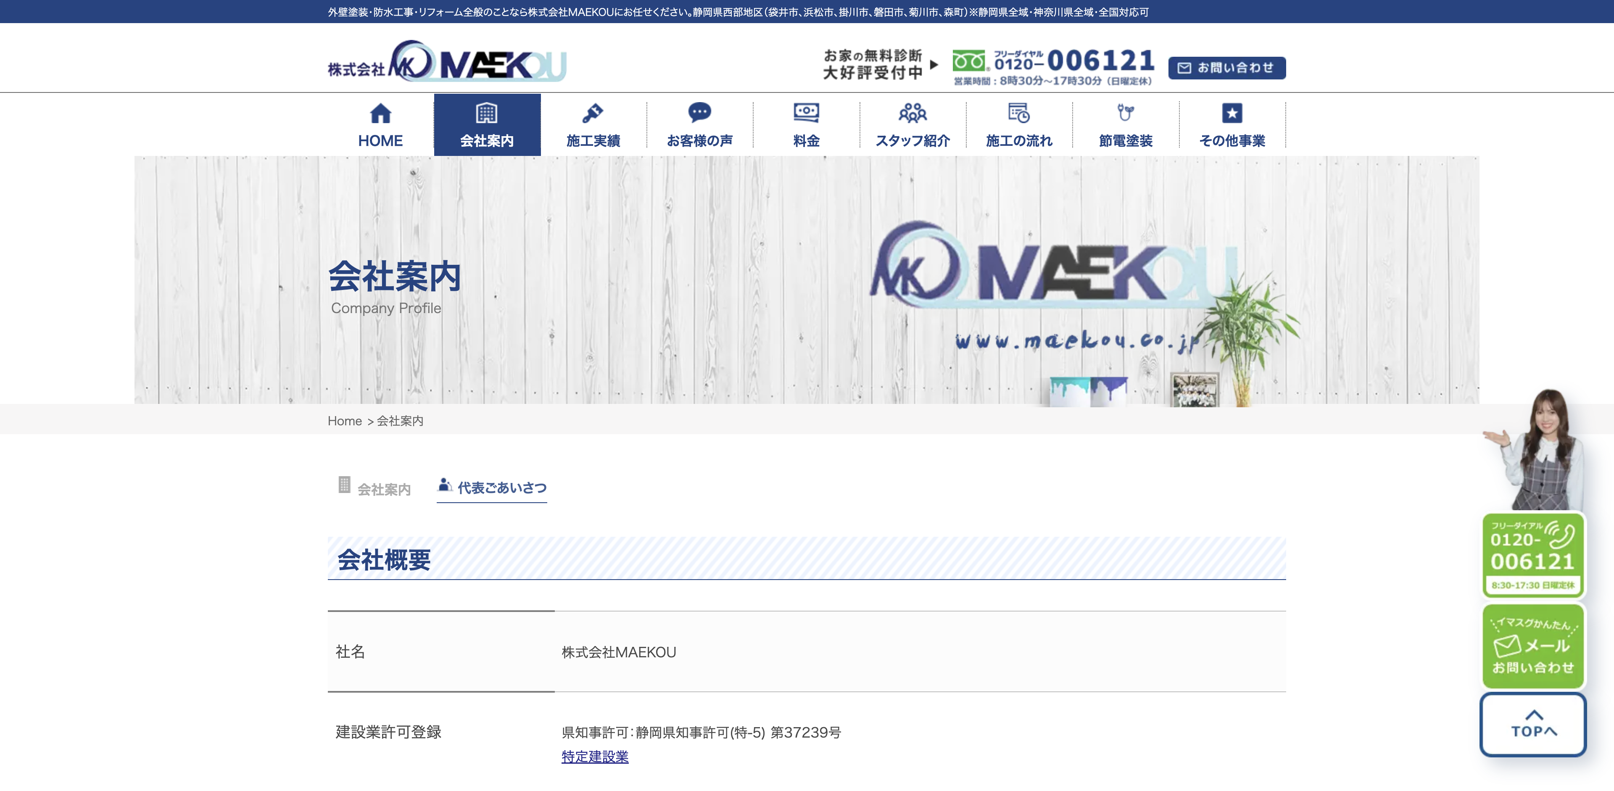Click the 株式会社MAEKOU company name value

coord(618,652)
